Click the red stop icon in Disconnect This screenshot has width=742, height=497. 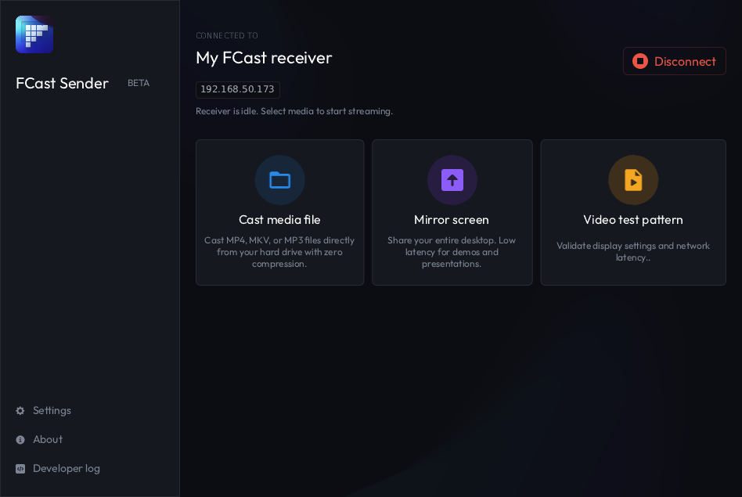[x=640, y=61]
